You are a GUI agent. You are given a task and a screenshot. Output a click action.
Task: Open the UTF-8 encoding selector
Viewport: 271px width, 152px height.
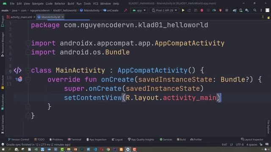[240, 144]
